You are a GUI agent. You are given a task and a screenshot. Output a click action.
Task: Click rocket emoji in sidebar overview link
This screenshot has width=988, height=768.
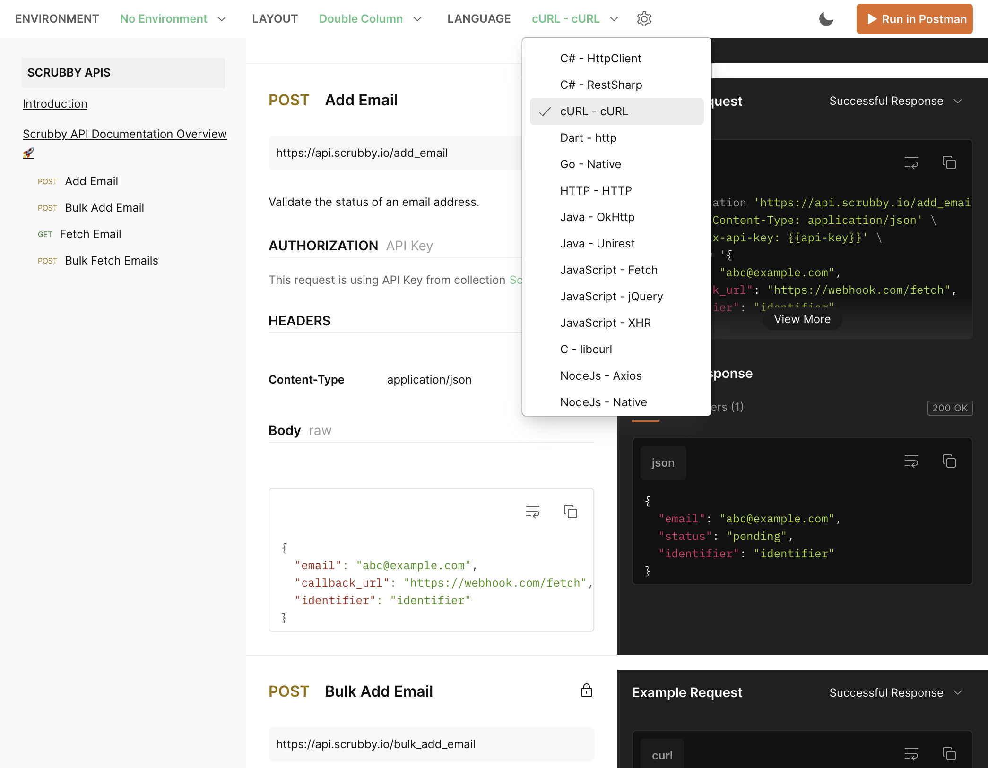pos(28,153)
